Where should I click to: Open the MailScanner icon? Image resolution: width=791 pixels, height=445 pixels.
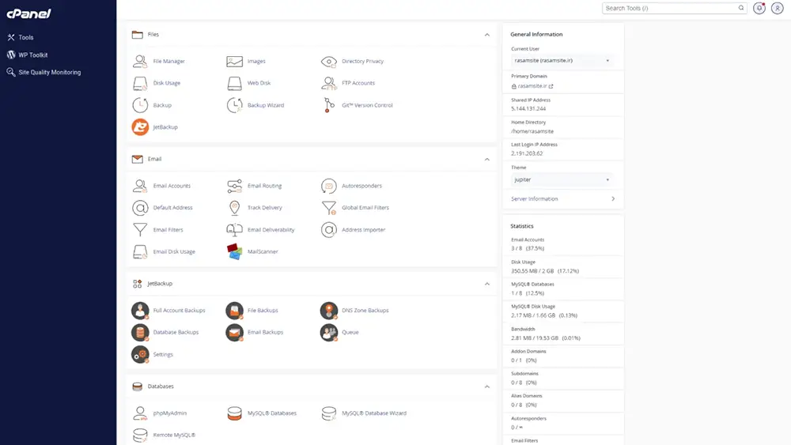[234, 251]
